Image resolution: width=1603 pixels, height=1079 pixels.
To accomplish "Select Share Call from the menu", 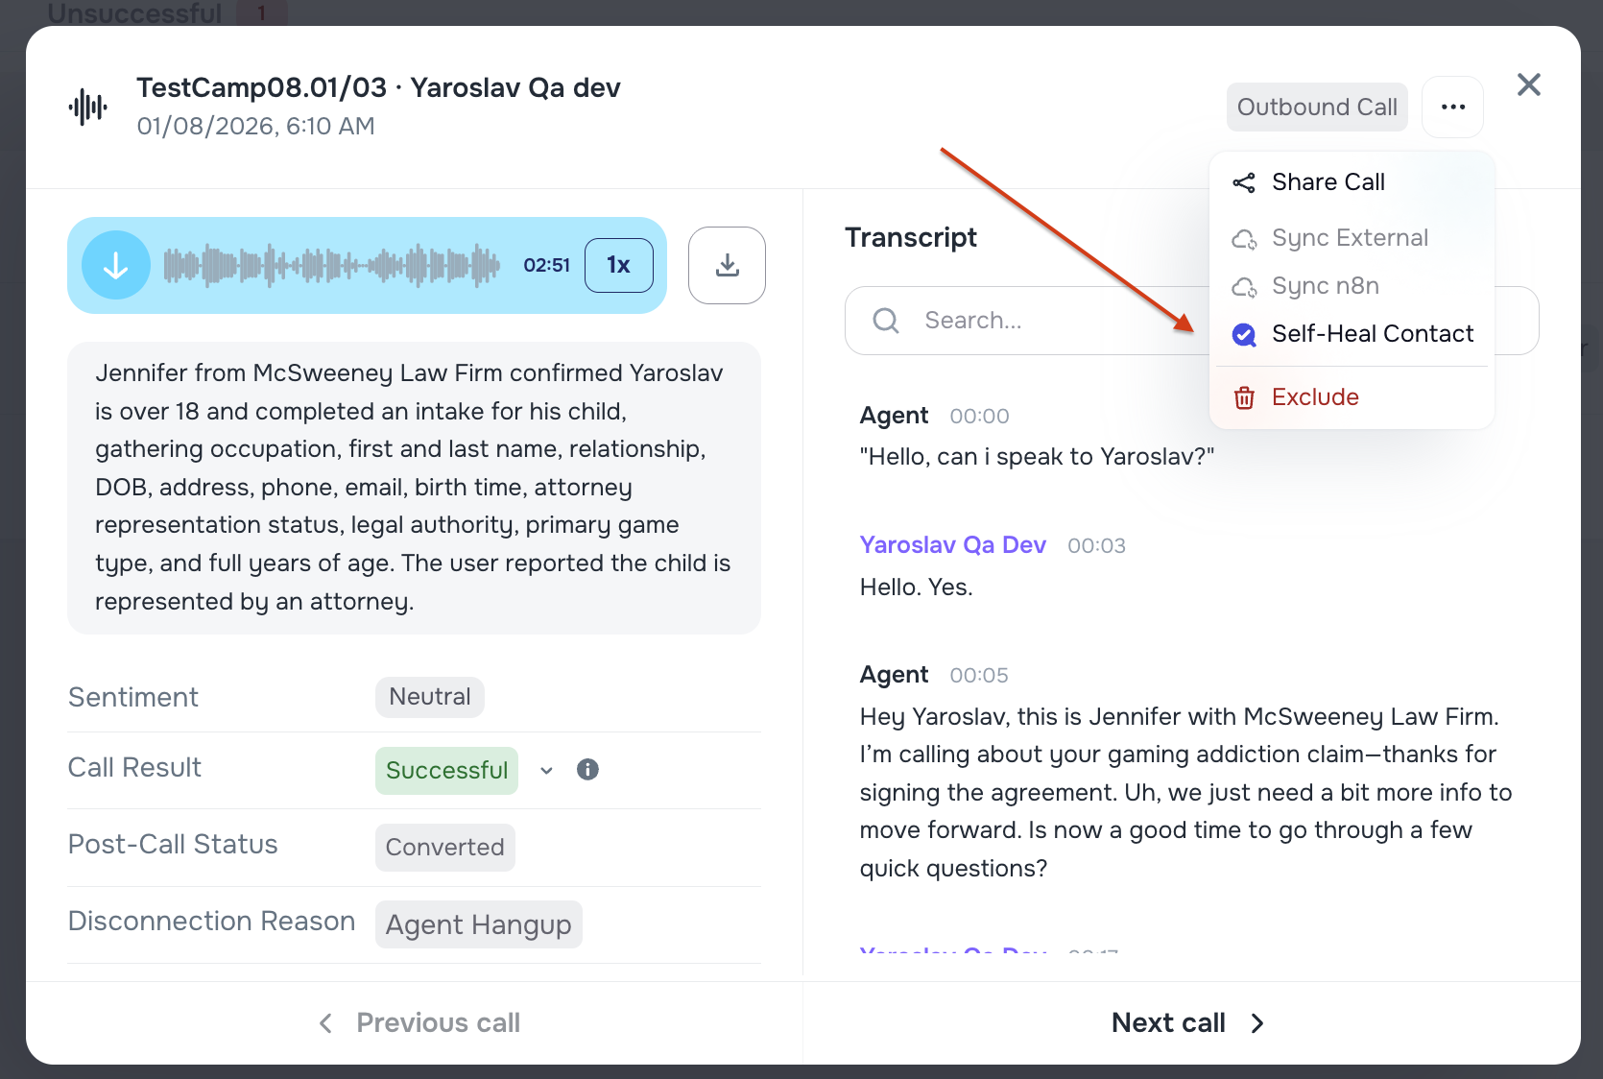I will pyautogui.click(x=1328, y=181).
